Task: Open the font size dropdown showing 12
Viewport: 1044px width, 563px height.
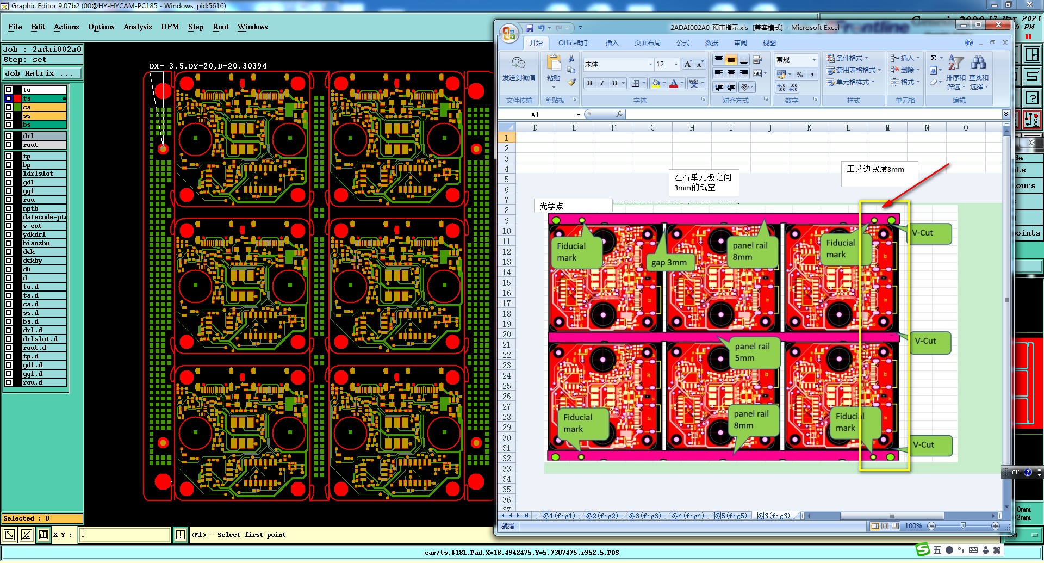Action: 676,64
